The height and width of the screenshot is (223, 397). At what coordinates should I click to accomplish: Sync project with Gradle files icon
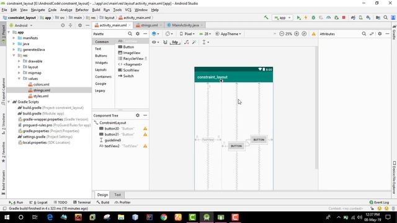[x=353, y=18]
